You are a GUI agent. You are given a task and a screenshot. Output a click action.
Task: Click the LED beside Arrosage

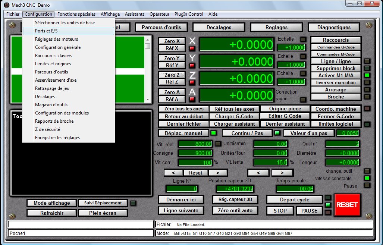(367, 89)
